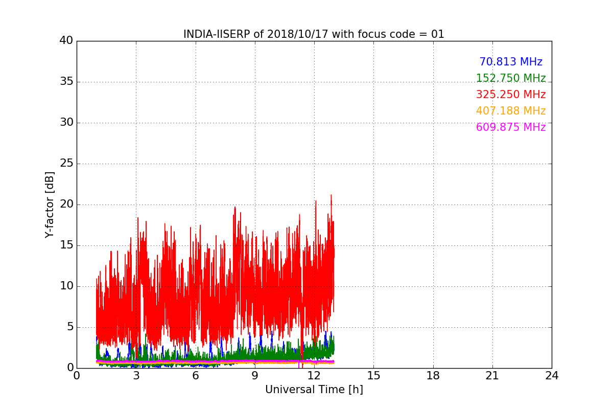Select the 407.188 MHz legend label

[x=511, y=111]
